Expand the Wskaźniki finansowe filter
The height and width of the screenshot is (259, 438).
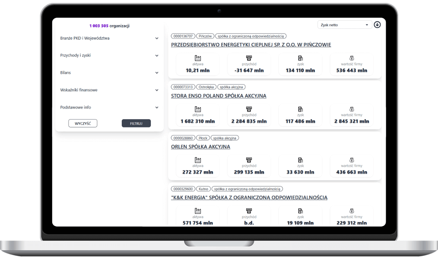tap(109, 90)
